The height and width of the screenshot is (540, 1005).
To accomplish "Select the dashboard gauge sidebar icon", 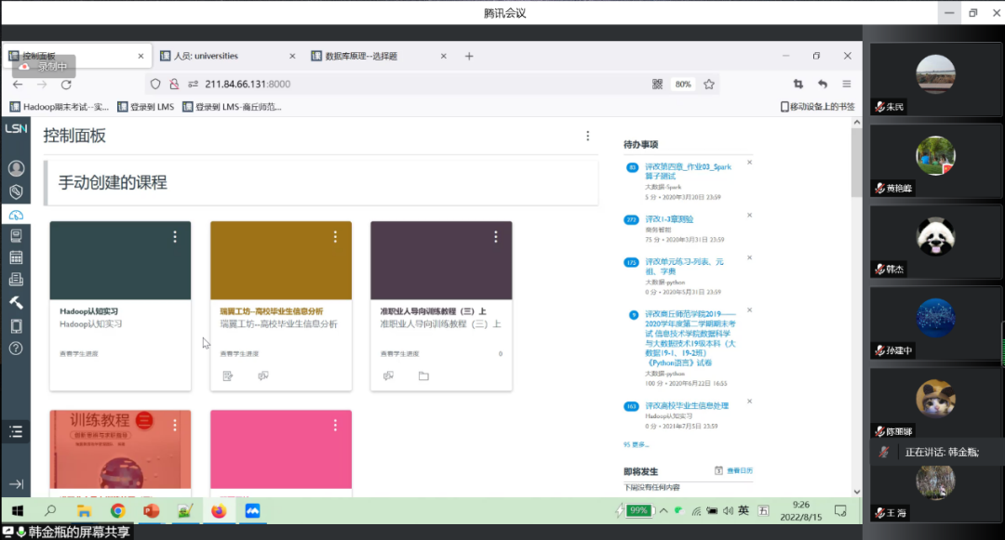I will coord(16,216).
